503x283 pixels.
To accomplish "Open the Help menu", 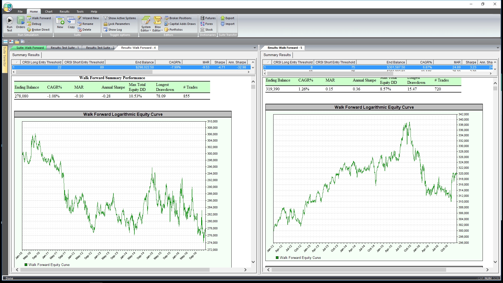I will pos(94,12).
